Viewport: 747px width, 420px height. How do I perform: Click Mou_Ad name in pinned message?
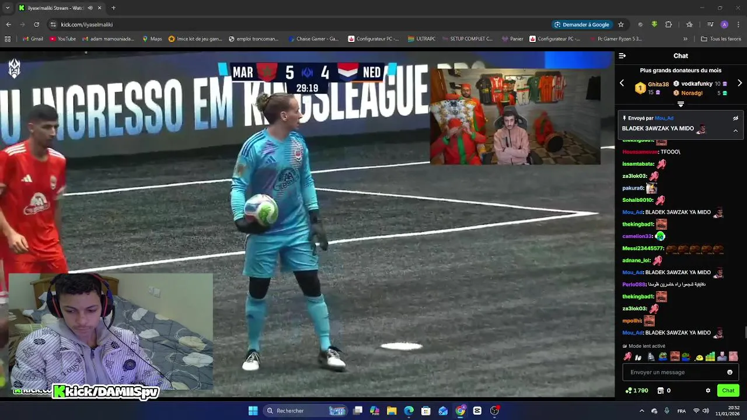click(x=664, y=118)
